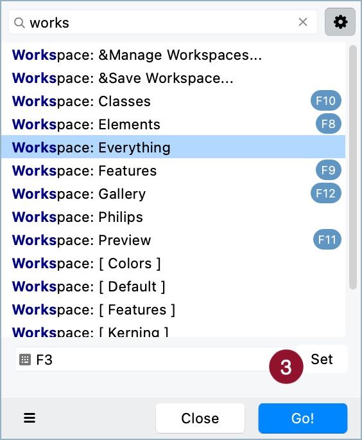Select Workspace: &Manage Workspaces... entry
This screenshot has height=440, width=362.
coord(173,55)
